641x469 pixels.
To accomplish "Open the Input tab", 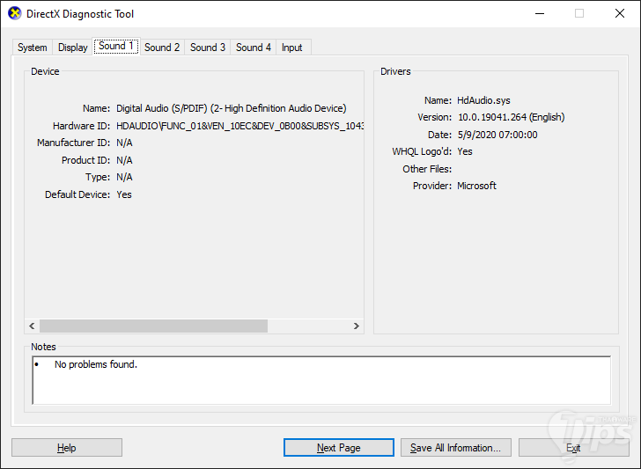I will 292,48.
